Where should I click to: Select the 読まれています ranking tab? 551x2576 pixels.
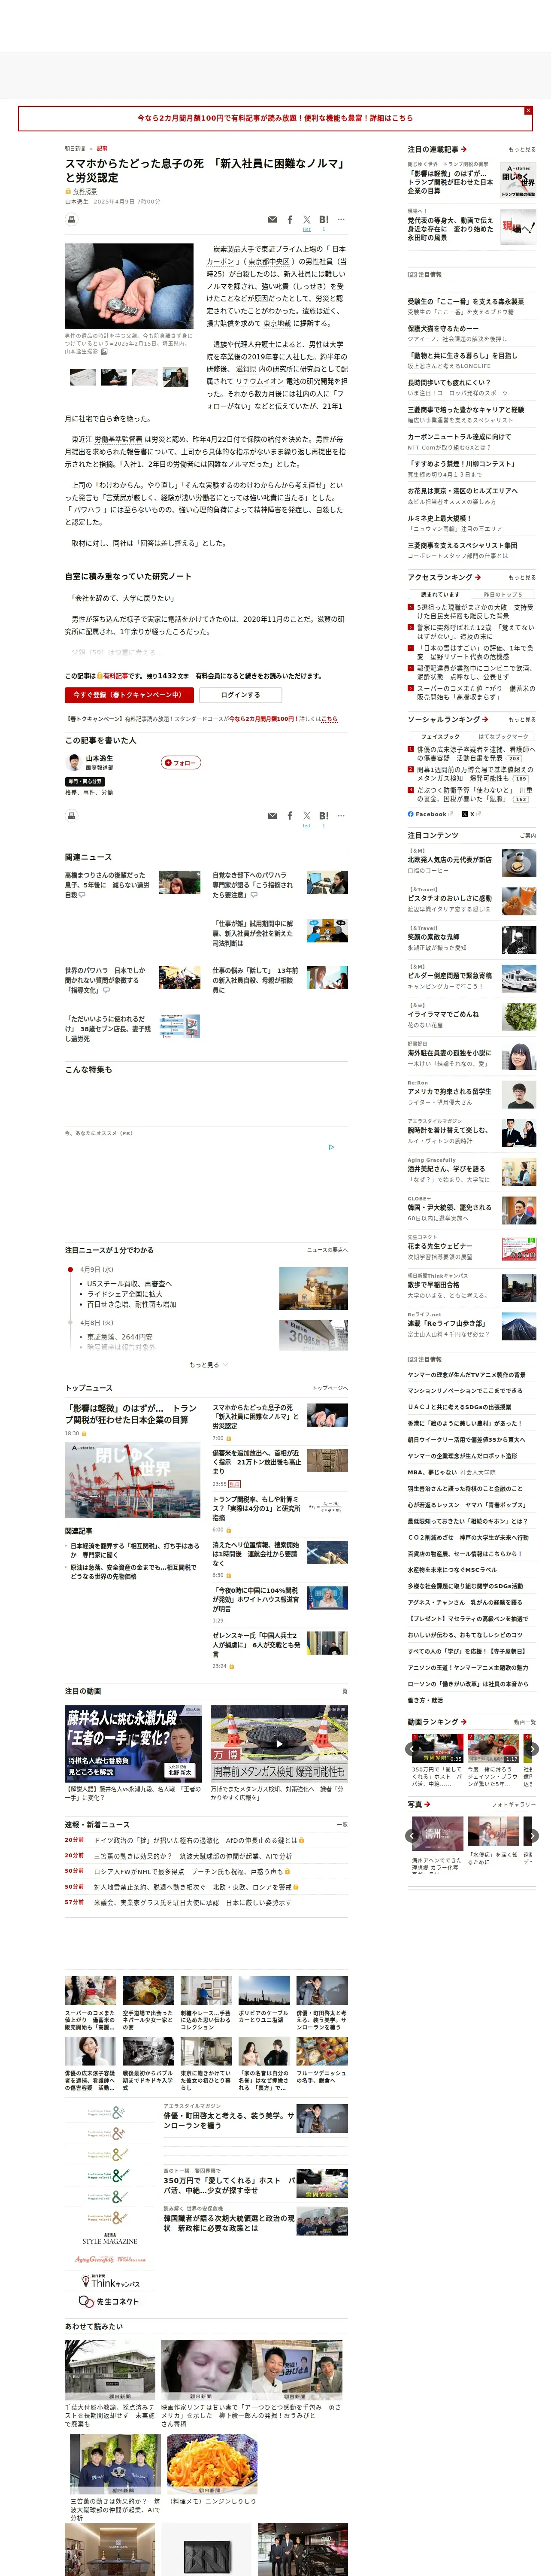pyautogui.click(x=439, y=594)
